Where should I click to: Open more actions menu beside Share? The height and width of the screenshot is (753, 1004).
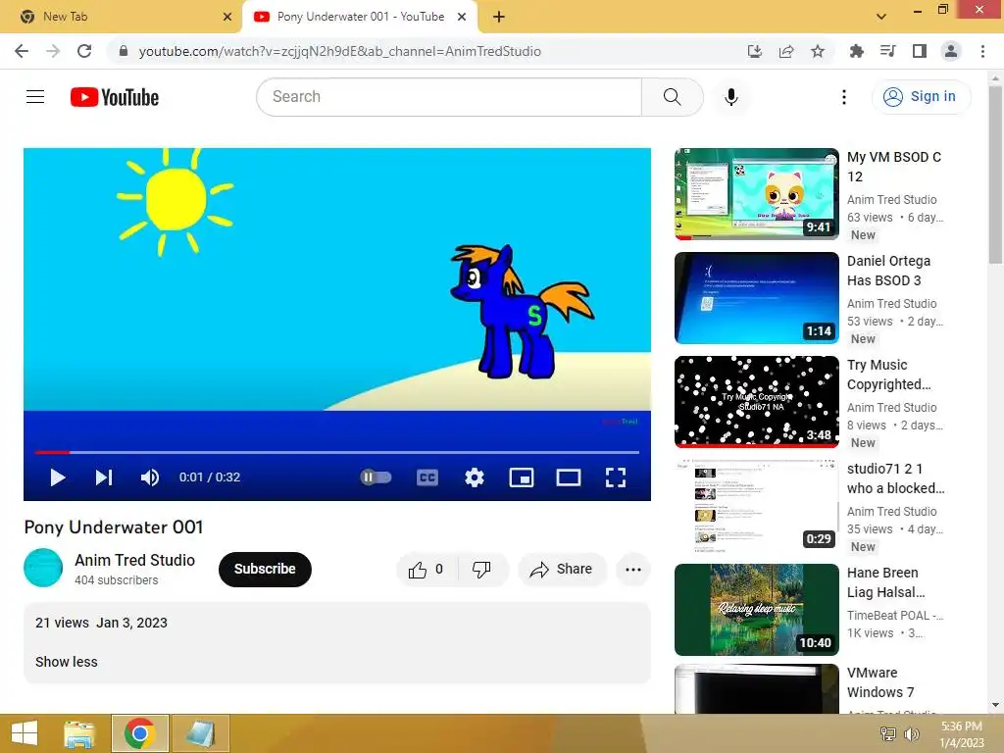click(x=633, y=570)
